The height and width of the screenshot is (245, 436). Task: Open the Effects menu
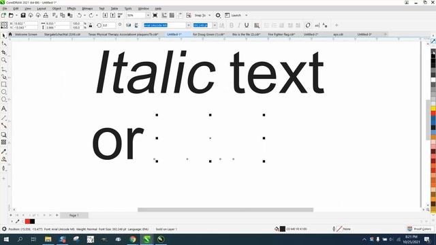click(x=72, y=9)
